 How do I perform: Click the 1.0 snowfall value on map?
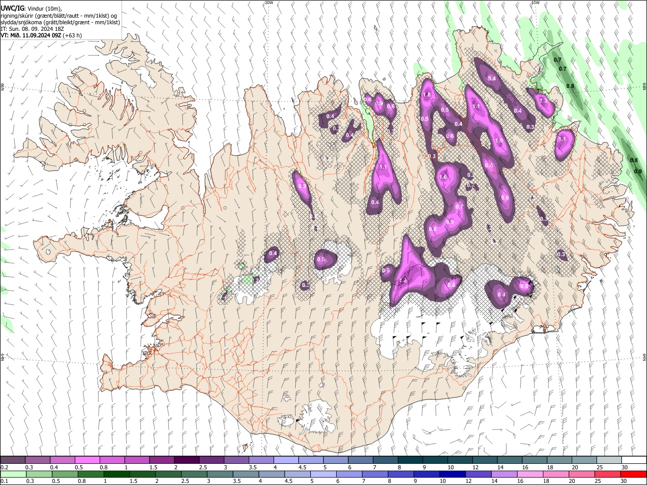pos(499,141)
